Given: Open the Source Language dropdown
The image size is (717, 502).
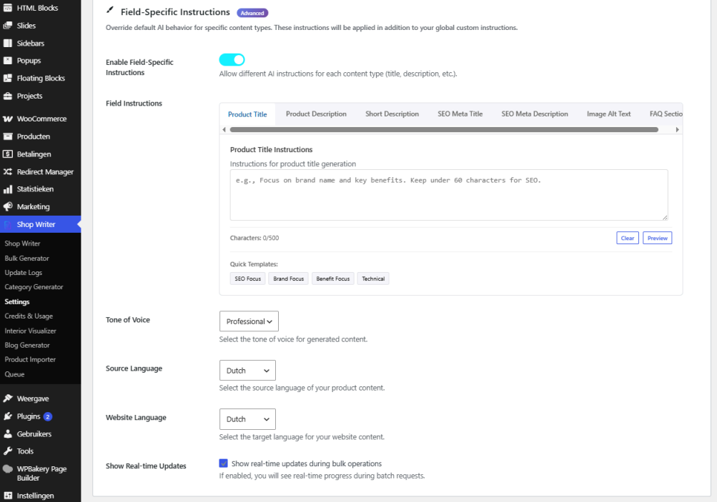Looking at the screenshot, I should [247, 371].
